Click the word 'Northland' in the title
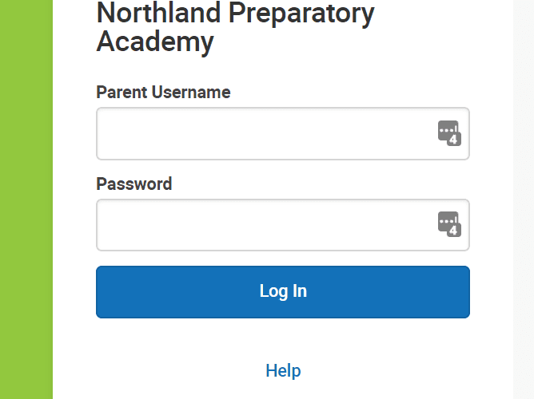Viewport: 534px width, 399px height. point(158,13)
